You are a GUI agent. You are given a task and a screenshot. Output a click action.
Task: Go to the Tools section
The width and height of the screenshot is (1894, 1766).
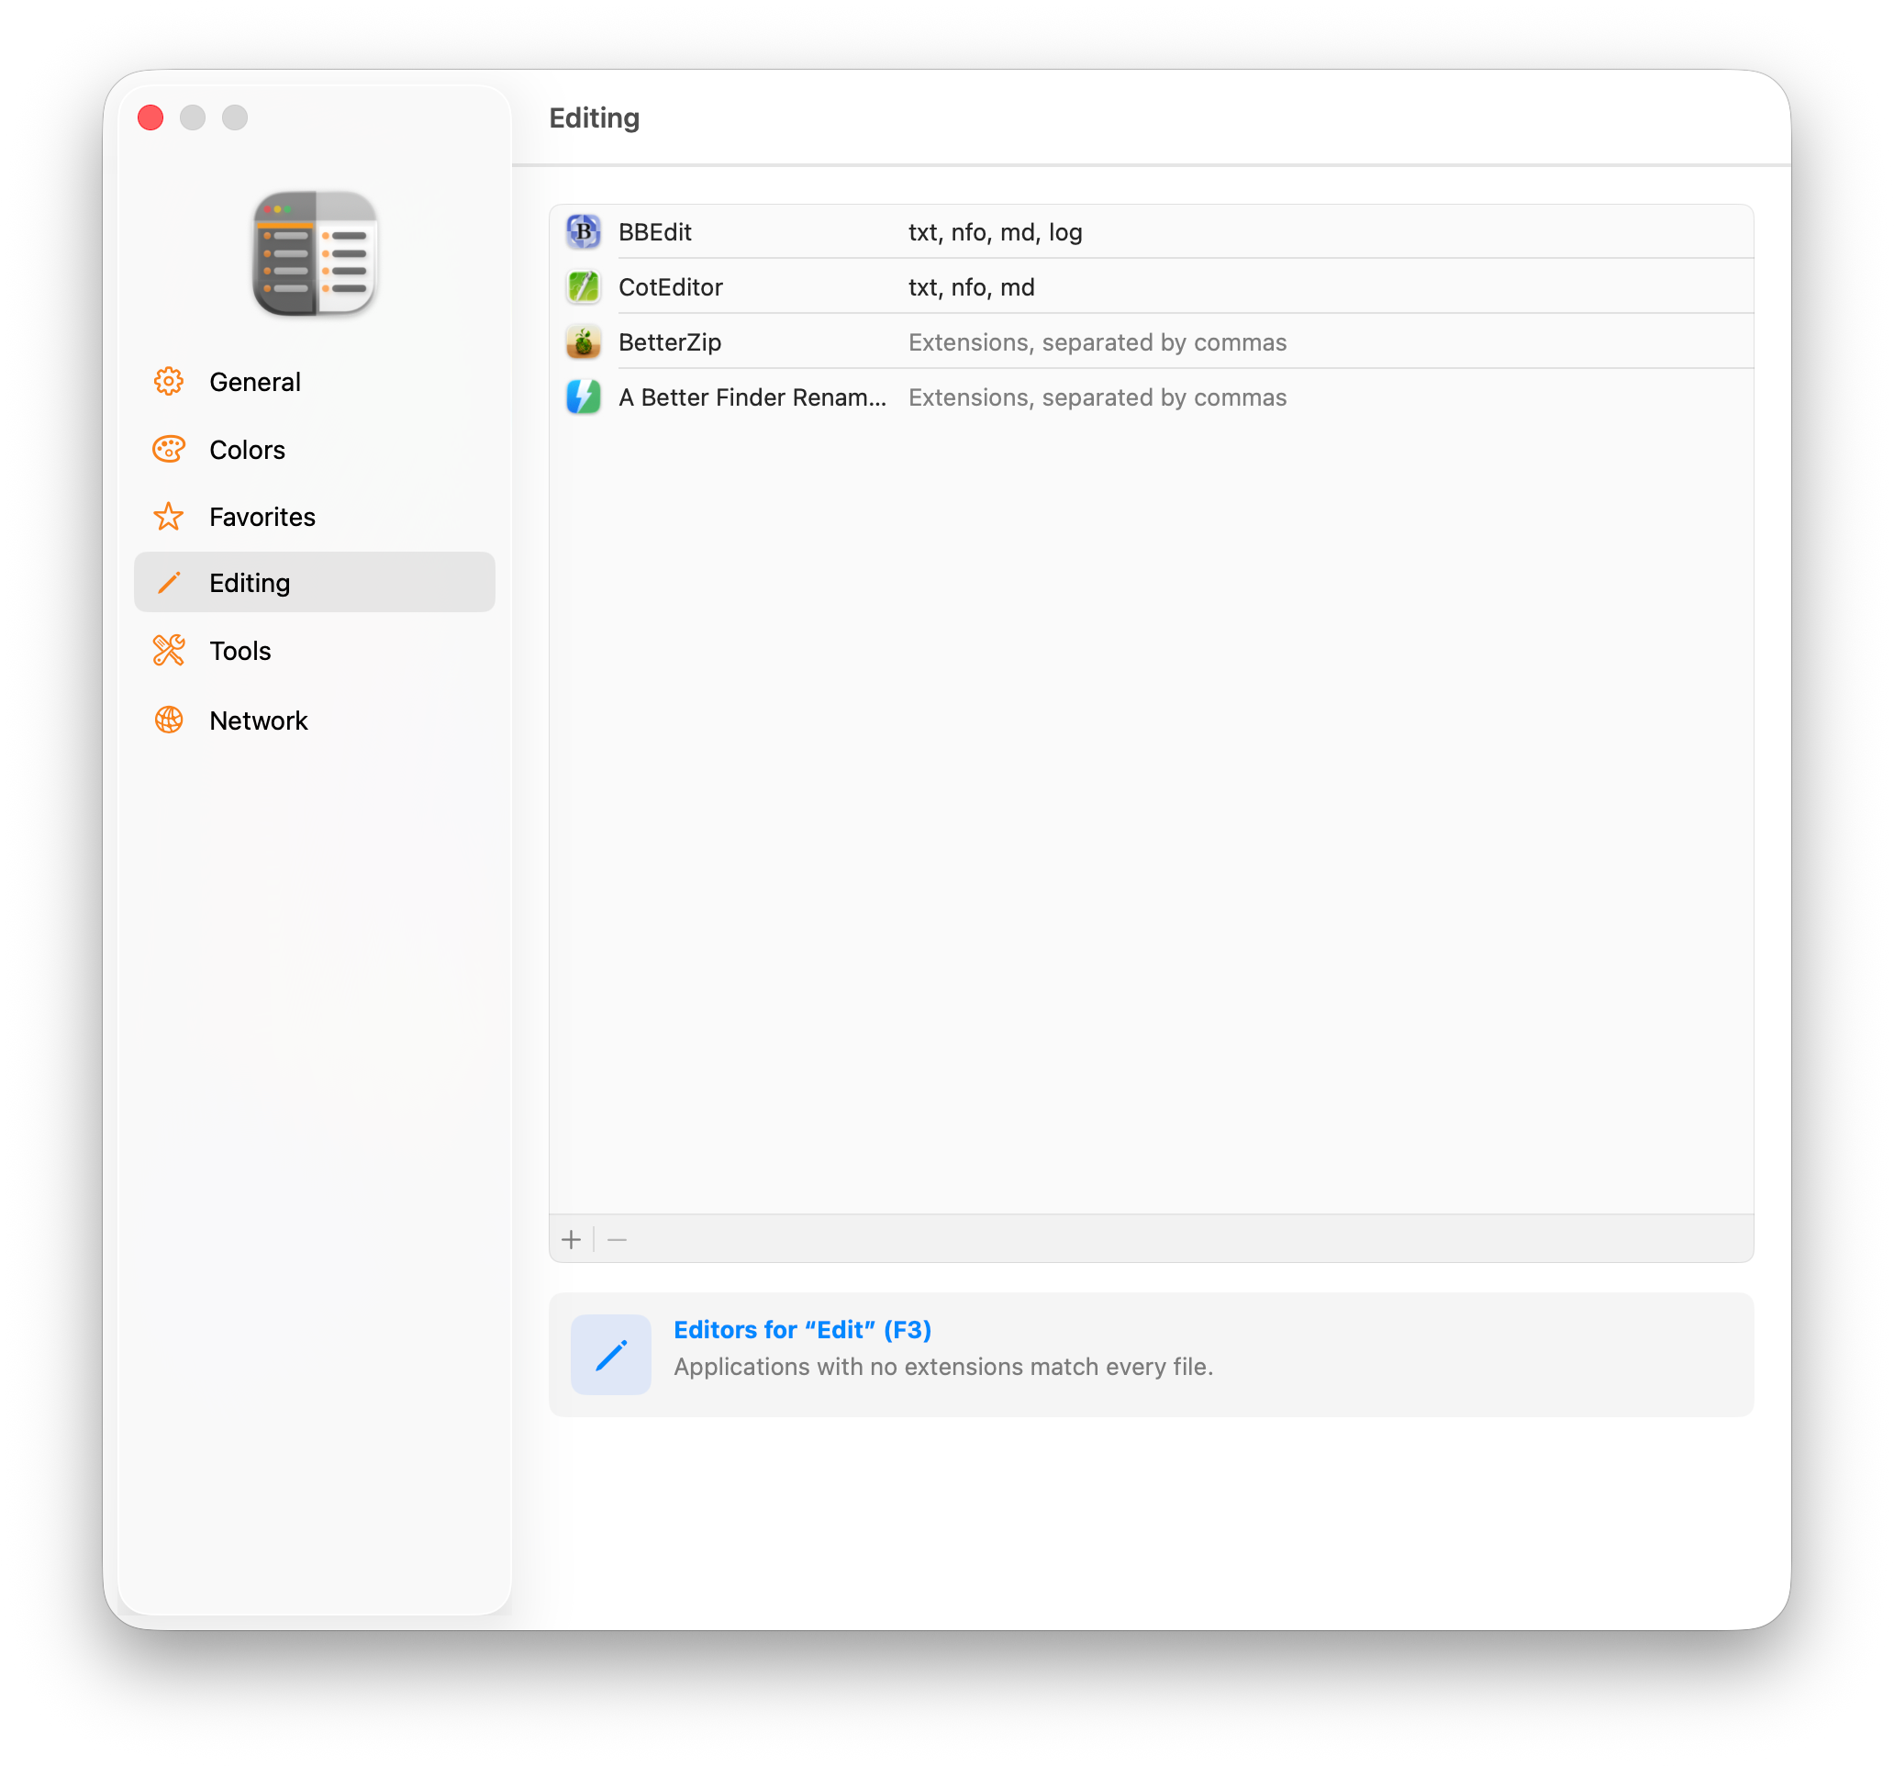coord(315,651)
